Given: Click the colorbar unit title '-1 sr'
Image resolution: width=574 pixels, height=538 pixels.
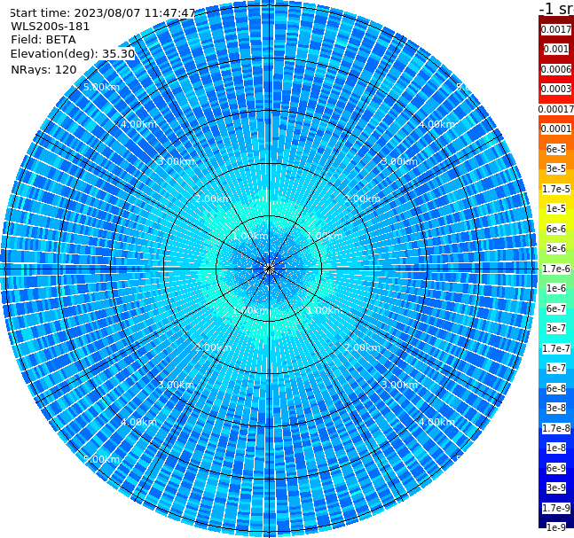Looking at the screenshot, I should click(556, 8).
